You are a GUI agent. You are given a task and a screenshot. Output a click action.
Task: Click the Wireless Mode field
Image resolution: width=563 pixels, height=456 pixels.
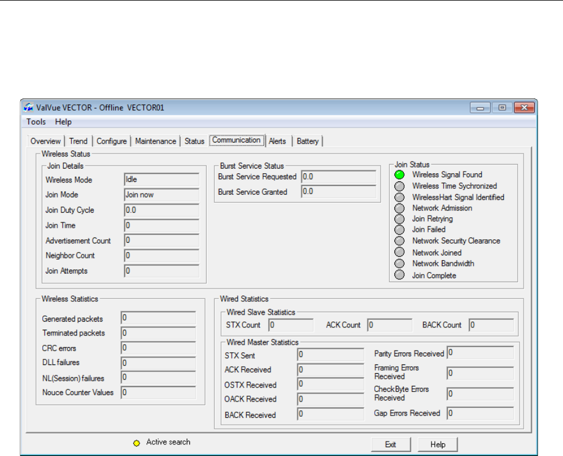point(162,180)
